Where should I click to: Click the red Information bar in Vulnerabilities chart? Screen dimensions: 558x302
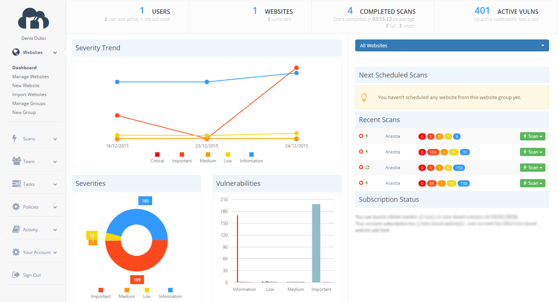(x=237, y=249)
